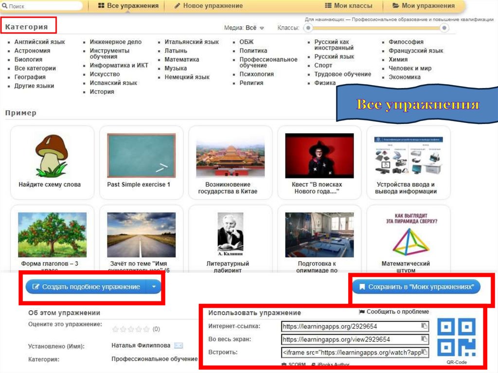Select Все категории link
The width and height of the screenshot is (498, 373).
[x=35, y=68]
